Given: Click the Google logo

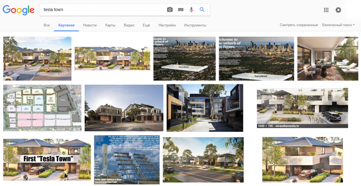Looking at the screenshot, I should coord(18,10).
